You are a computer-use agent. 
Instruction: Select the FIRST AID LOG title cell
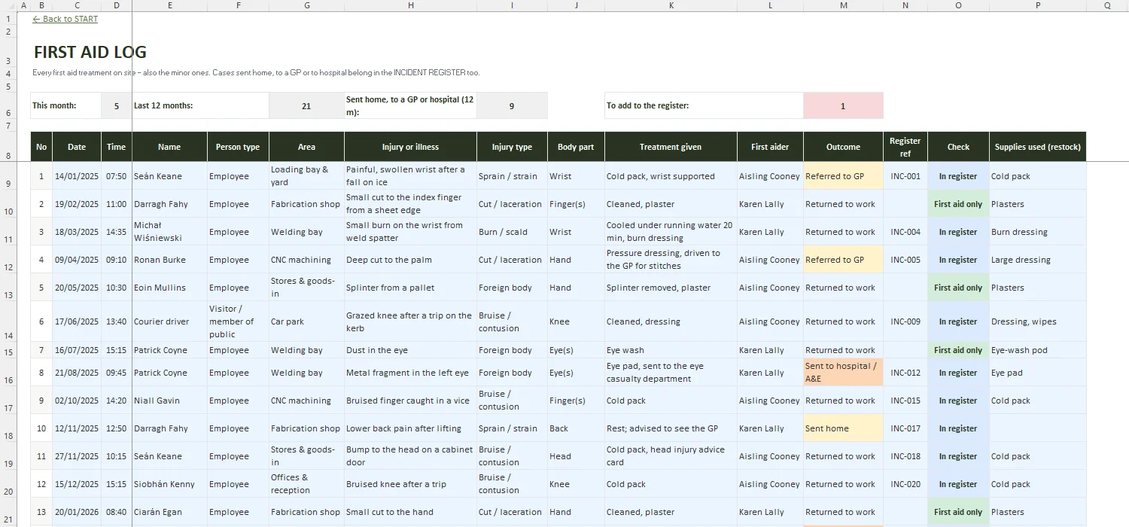coord(90,52)
